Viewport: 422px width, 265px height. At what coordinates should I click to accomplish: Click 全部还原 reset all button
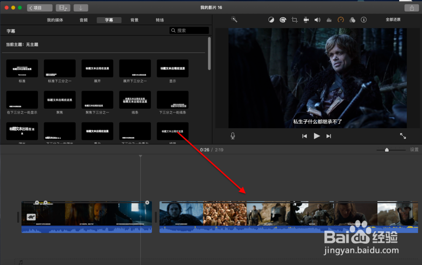pyautogui.click(x=393, y=19)
